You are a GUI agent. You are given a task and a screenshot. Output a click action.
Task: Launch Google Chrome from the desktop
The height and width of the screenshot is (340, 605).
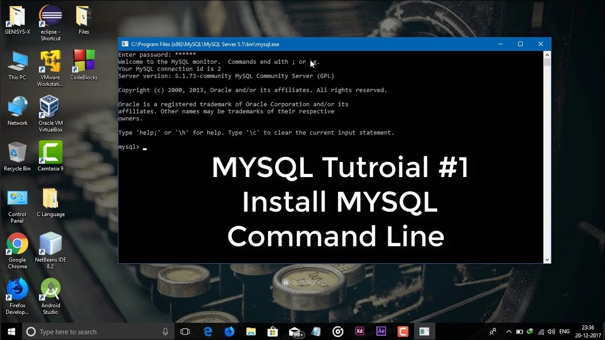(17, 251)
